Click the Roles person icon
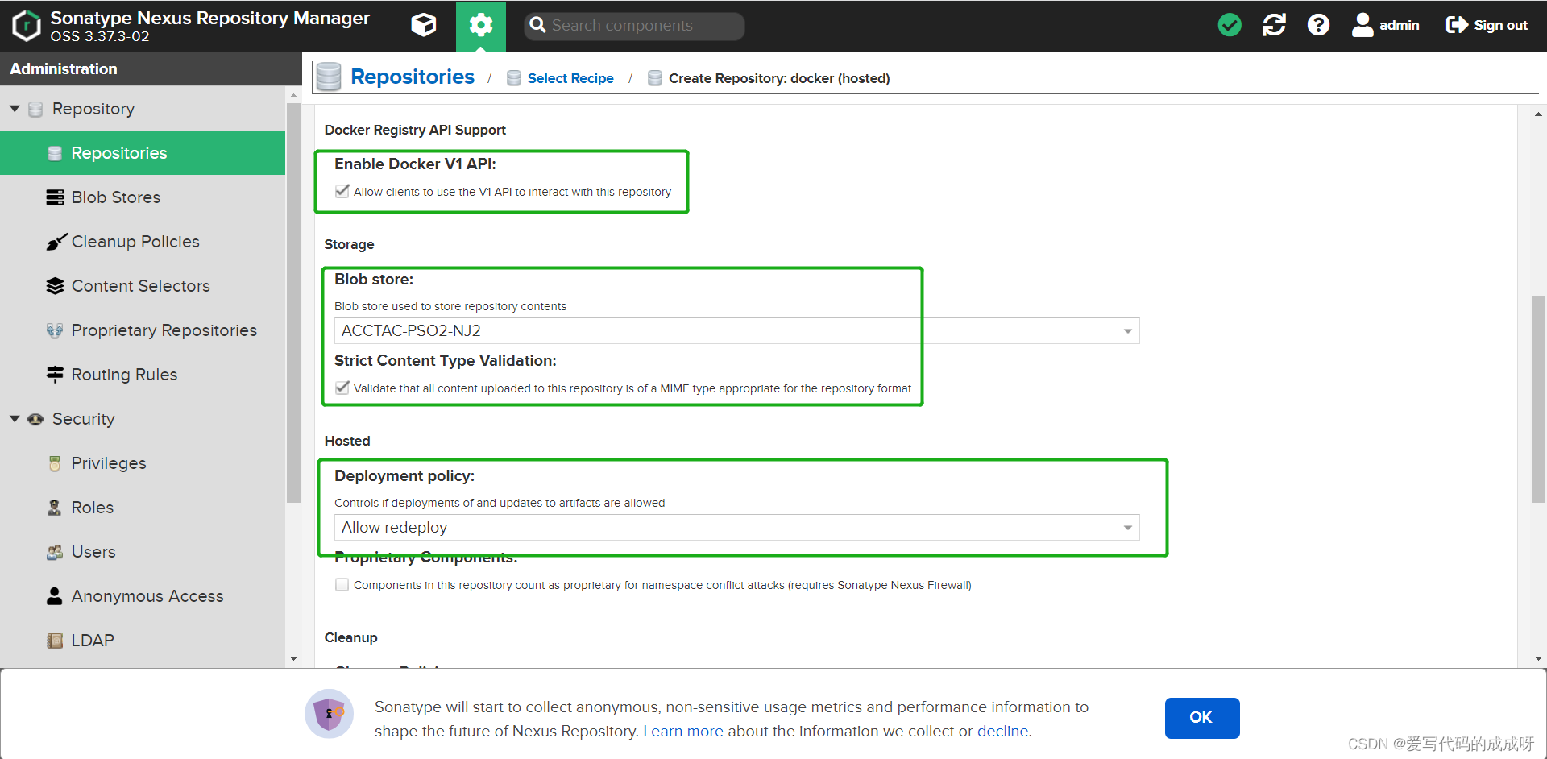This screenshot has height=759, width=1547. click(55, 508)
